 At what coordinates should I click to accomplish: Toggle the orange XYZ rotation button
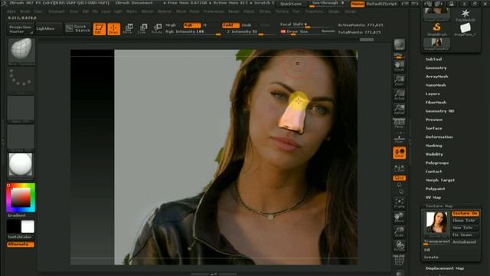pos(400,178)
